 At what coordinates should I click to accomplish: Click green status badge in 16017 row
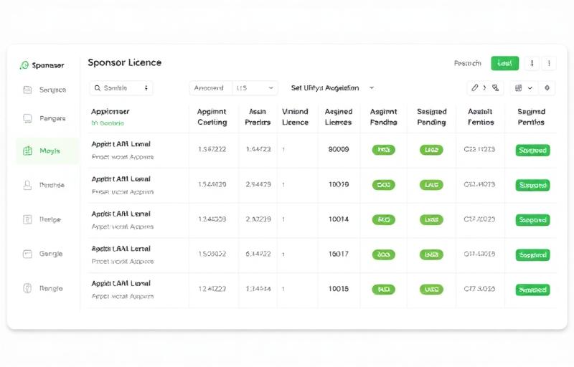tap(532, 254)
